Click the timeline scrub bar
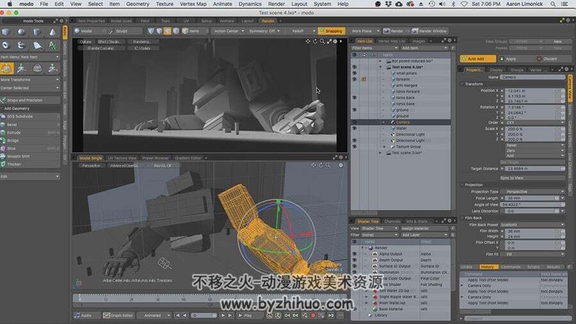The height and width of the screenshot is (324, 576). pos(209,299)
